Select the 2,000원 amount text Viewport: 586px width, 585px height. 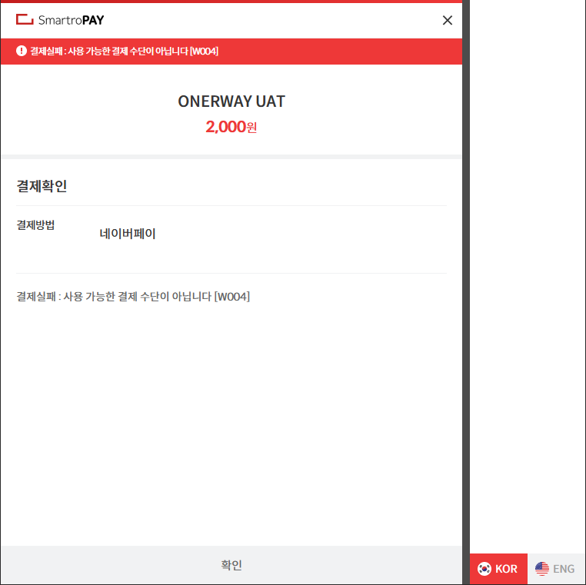[x=231, y=127]
